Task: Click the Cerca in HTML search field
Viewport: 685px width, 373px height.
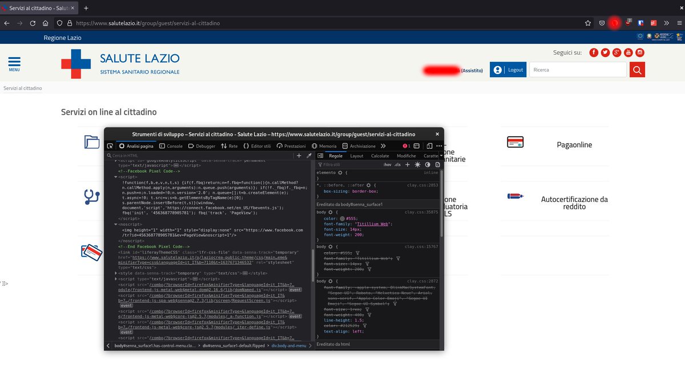Action: (x=200, y=155)
